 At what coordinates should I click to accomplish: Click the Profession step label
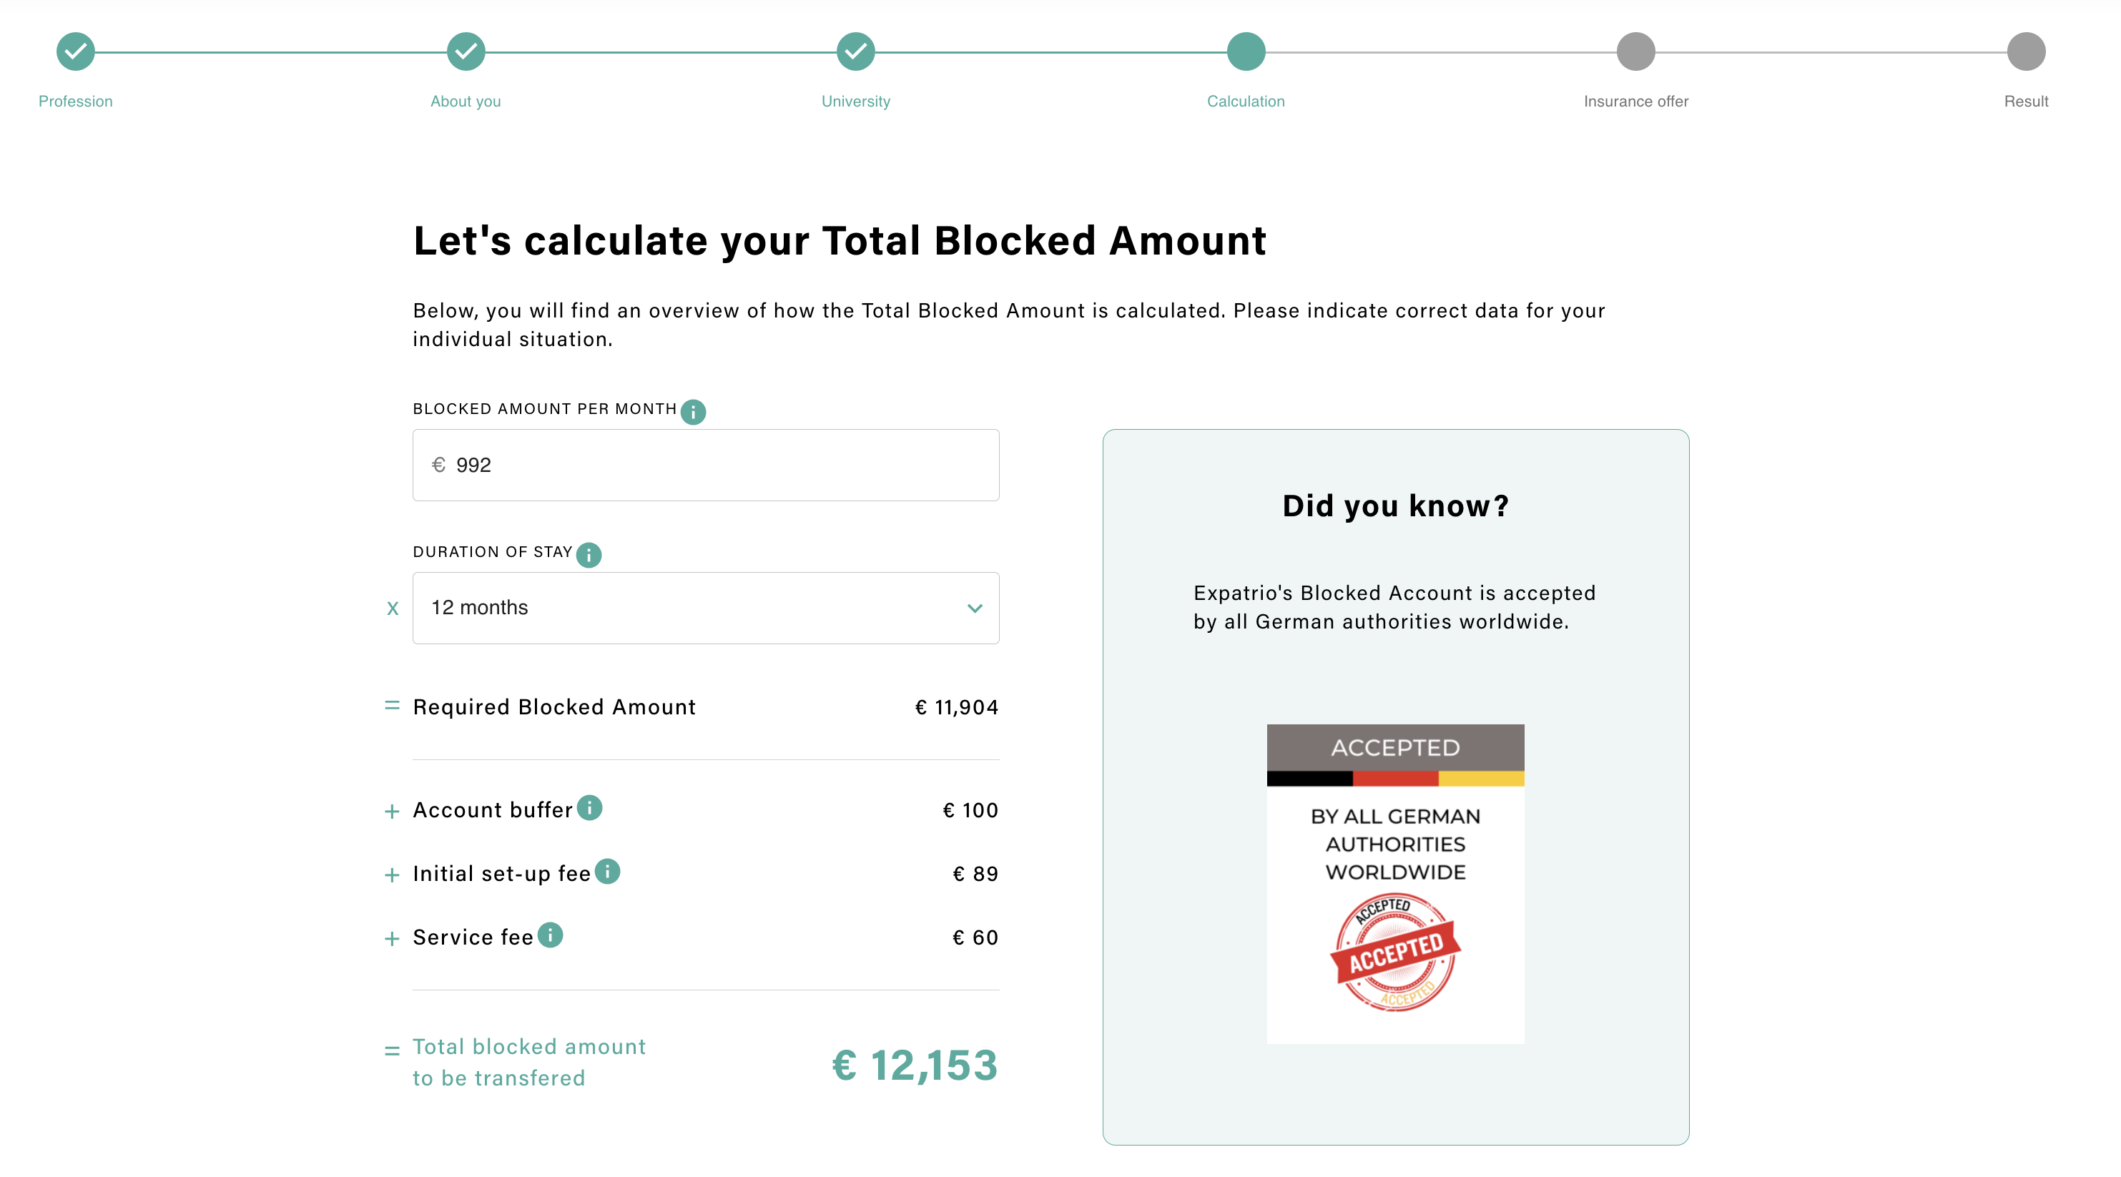pos(76,102)
